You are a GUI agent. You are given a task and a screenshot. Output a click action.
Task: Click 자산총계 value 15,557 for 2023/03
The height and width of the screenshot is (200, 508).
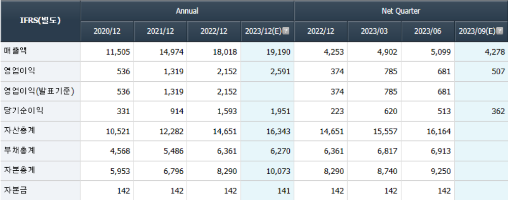(385, 132)
